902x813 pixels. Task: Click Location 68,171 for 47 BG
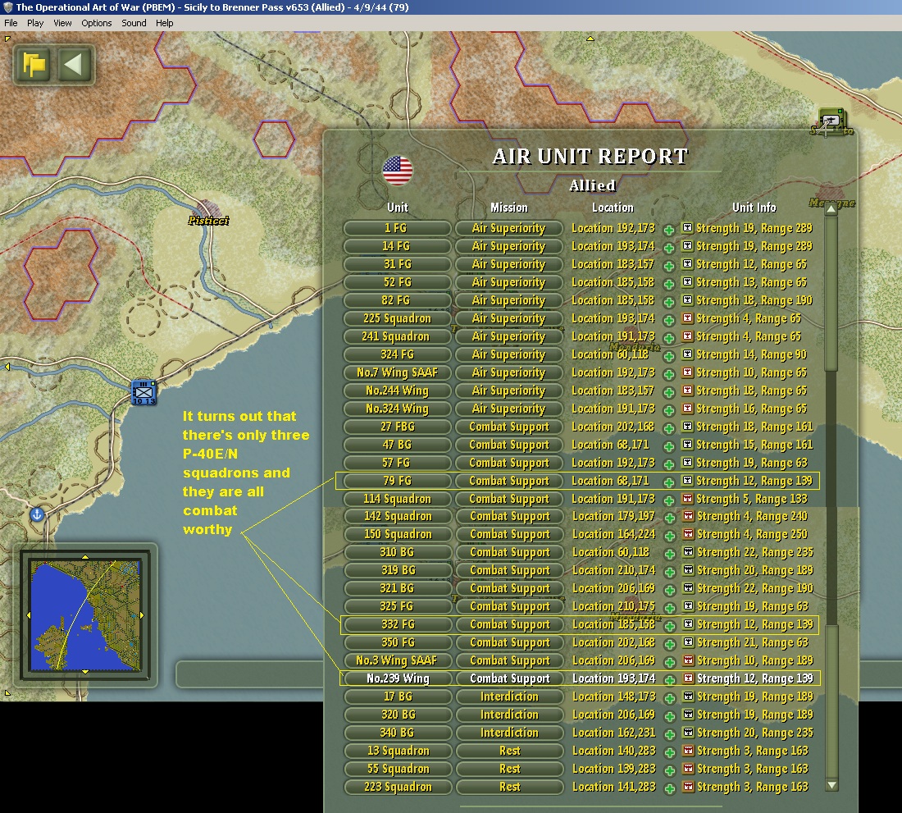tap(610, 445)
